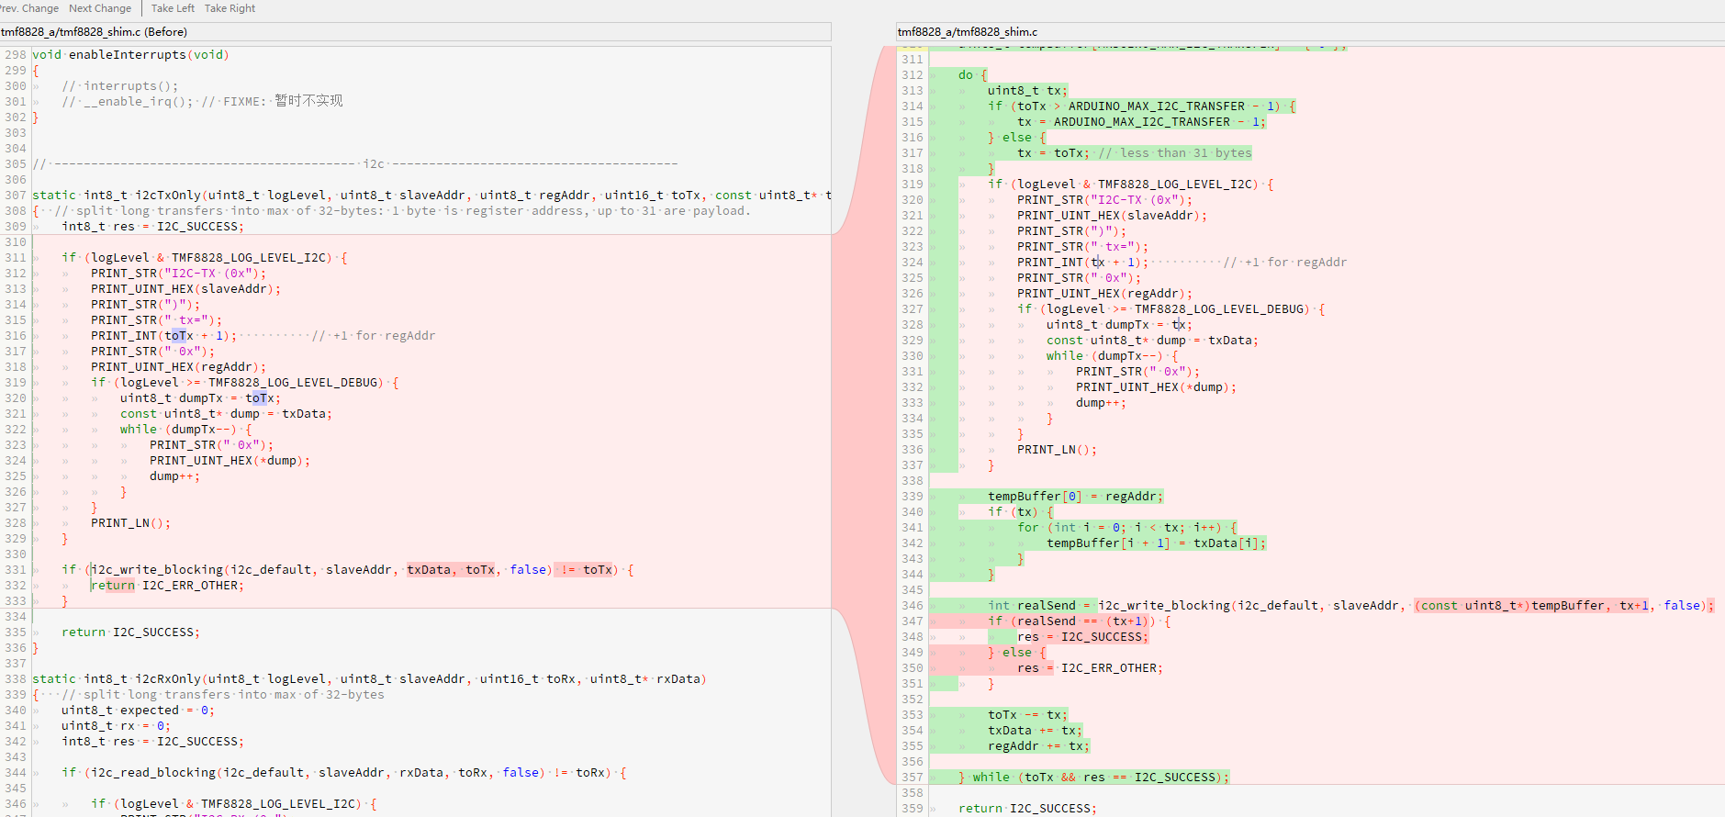Click the 'do {' line in right pane

pos(972,75)
